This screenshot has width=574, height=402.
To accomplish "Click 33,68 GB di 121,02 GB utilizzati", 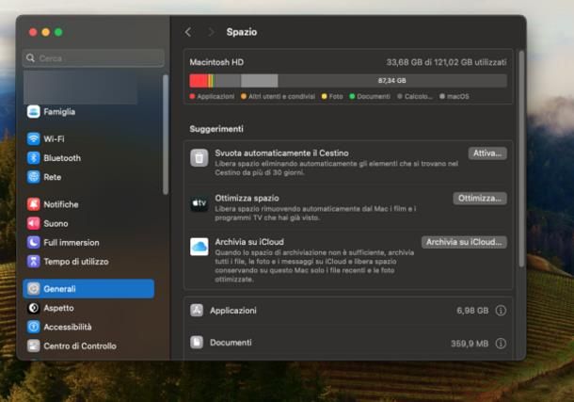I will 446,62.
